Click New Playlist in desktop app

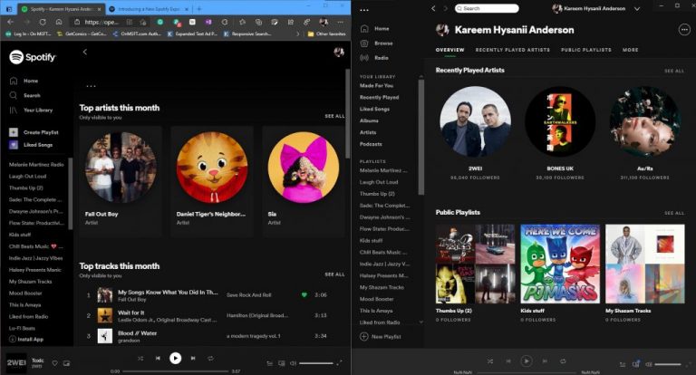[x=381, y=336]
